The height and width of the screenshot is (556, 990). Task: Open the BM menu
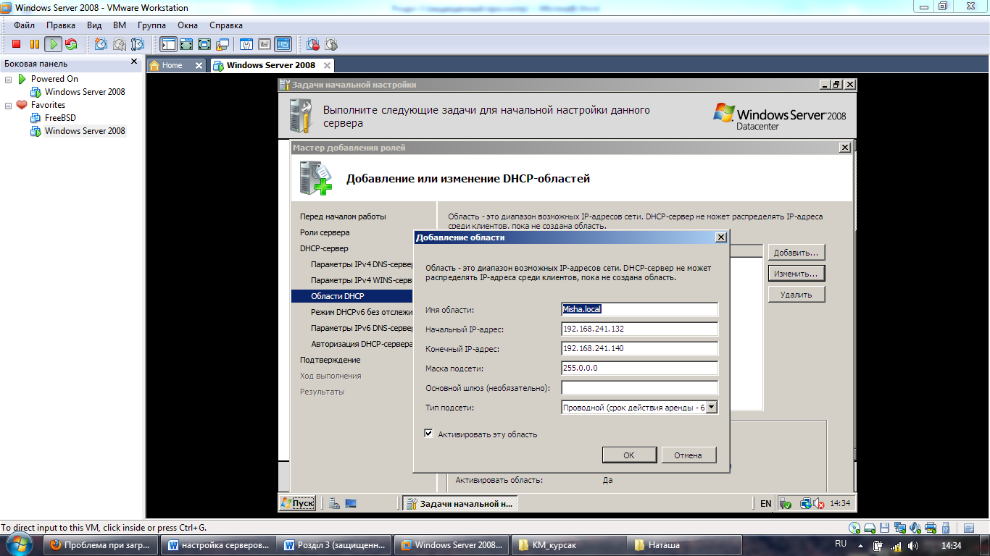click(120, 25)
